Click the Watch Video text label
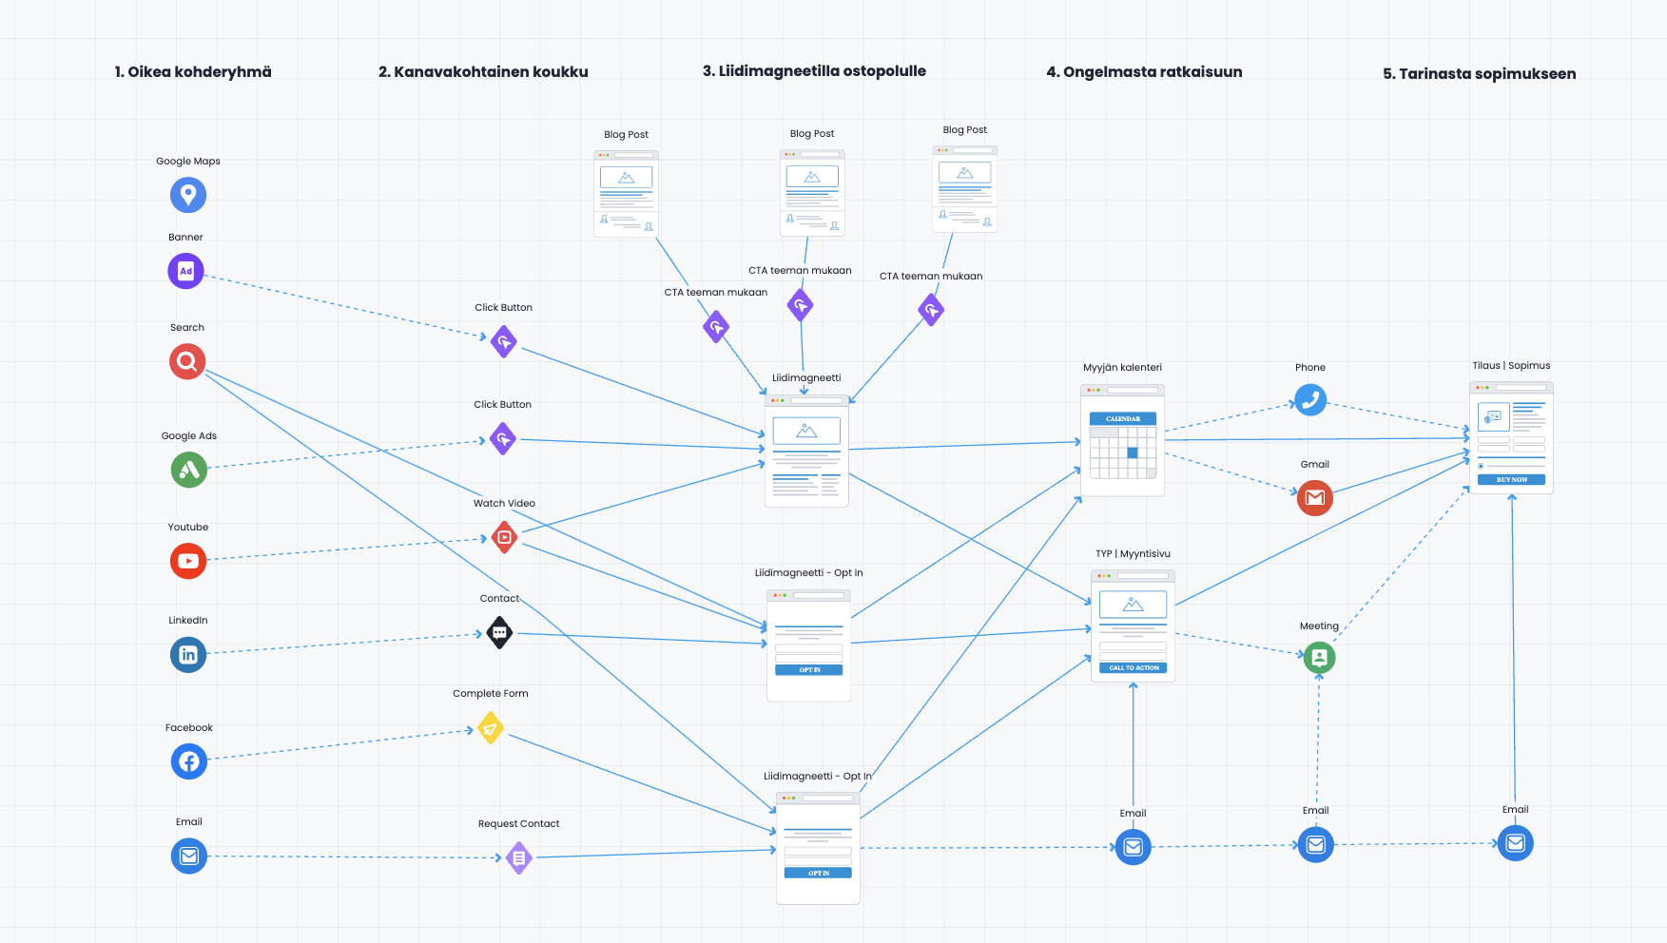The height and width of the screenshot is (943, 1667). [504, 504]
